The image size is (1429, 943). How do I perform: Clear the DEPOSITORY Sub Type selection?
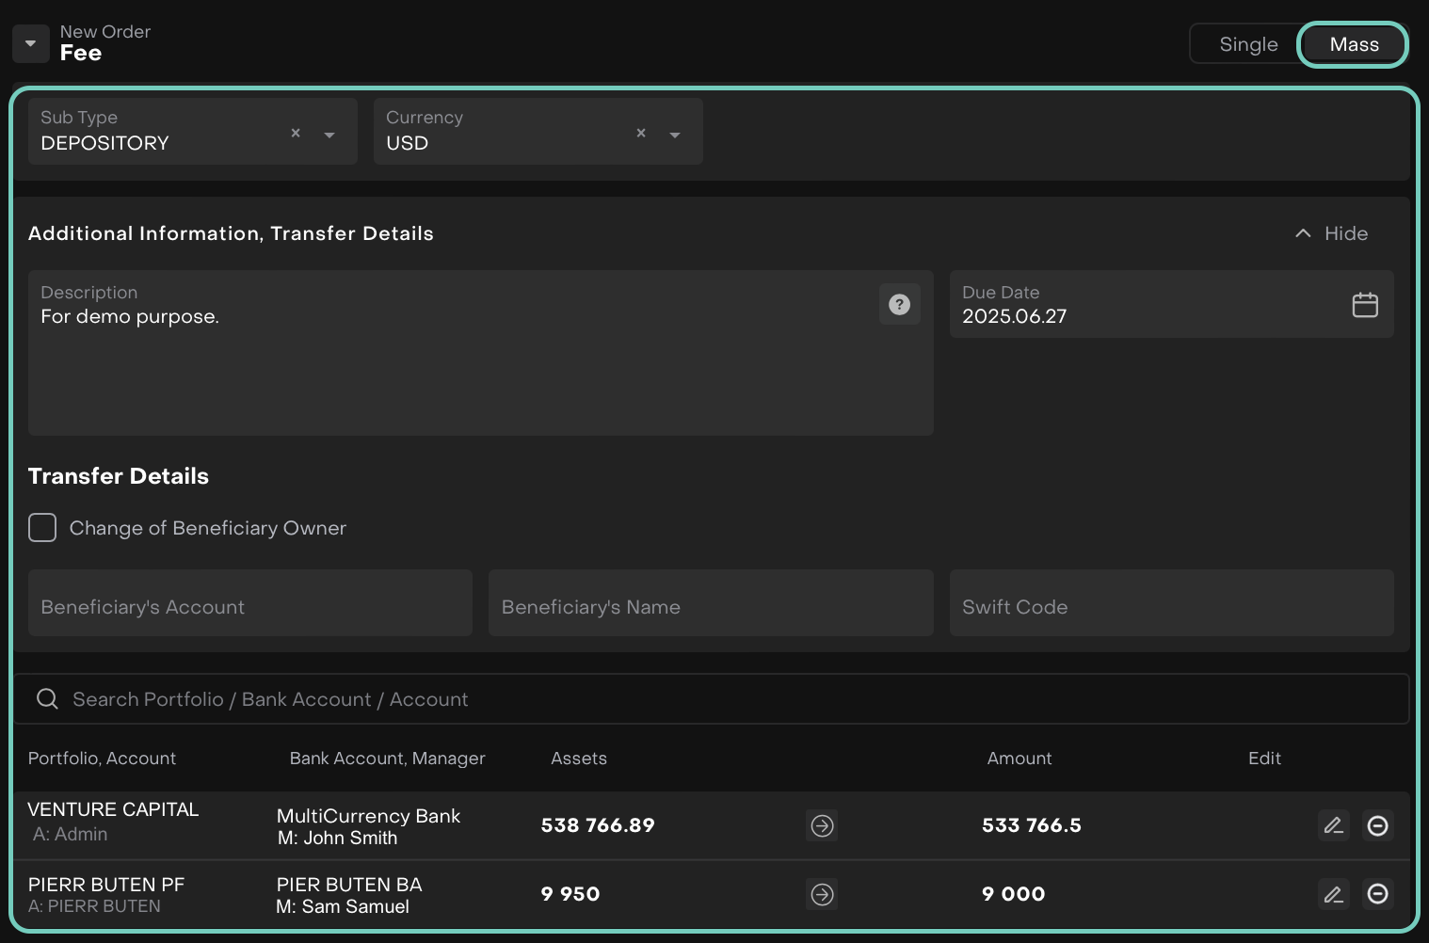tap(296, 133)
